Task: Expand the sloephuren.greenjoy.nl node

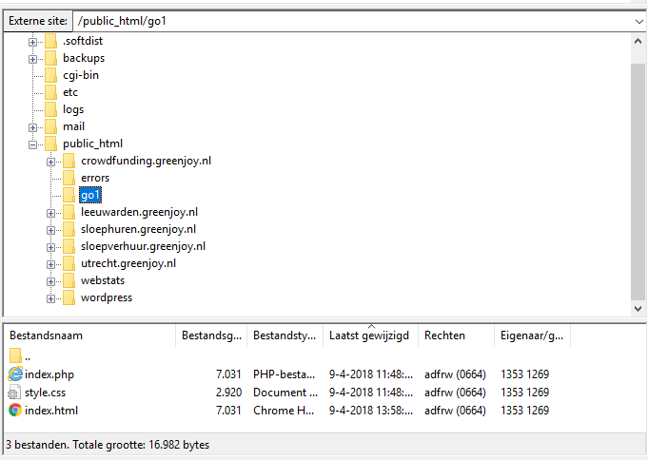Action: point(50,230)
